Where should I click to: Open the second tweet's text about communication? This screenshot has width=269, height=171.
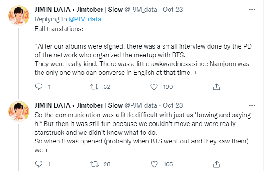142,133
